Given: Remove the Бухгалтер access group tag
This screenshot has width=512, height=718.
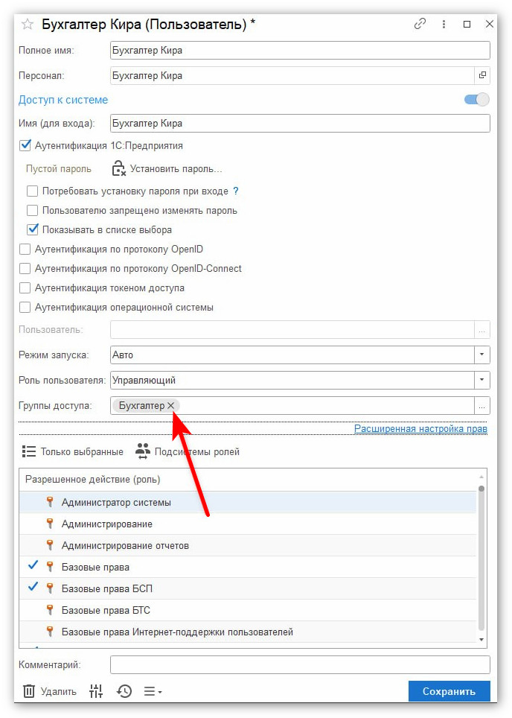Looking at the screenshot, I should 170,406.
